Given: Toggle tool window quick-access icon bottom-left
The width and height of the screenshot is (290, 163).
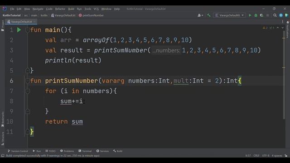Looking at the screenshot, I should pos(3,156).
